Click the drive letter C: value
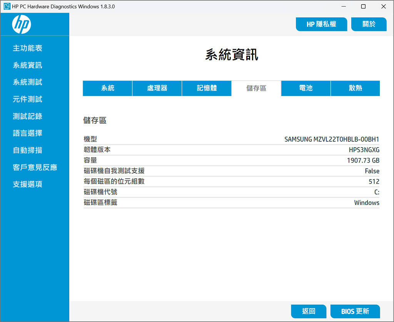This screenshot has height=322, width=394. tap(377, 192)
